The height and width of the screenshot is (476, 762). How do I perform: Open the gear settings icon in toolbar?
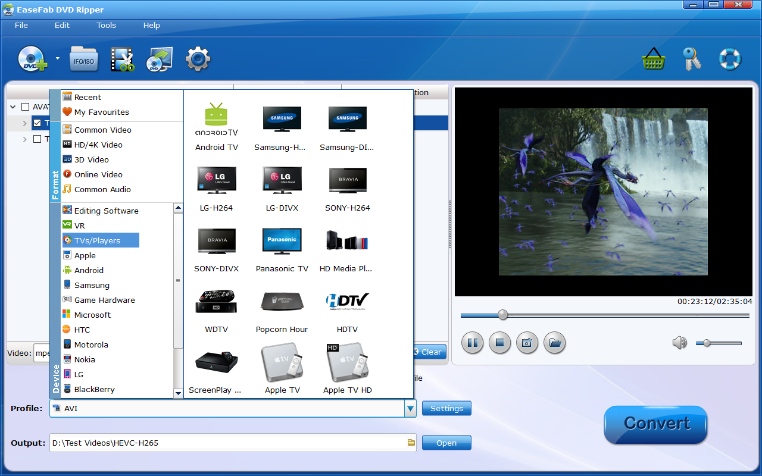[x=198, y=59]
